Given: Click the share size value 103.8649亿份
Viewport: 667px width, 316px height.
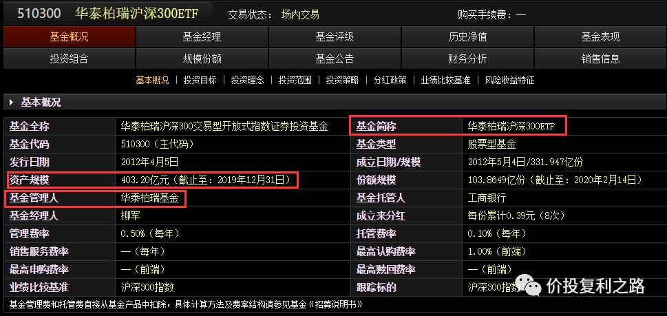Looking at the screenshot, I should [496, 180].
